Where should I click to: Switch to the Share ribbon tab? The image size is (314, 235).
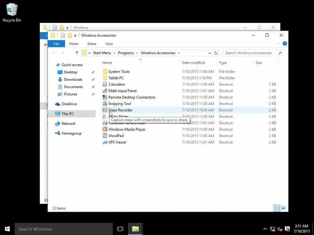pyautogui.click(x=92, y=44)
